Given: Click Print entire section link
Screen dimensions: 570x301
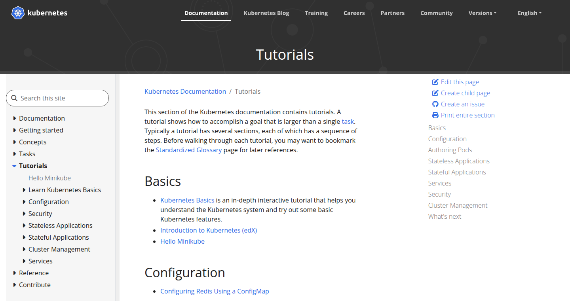Looking at the screenshot, I should 468,115.
